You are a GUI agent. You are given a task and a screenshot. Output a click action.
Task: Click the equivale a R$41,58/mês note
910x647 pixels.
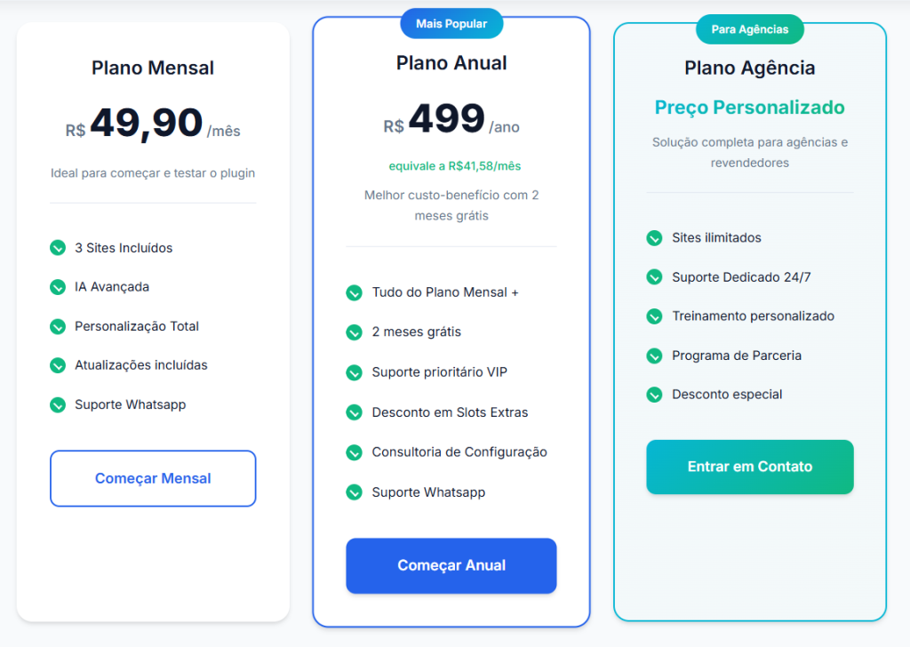454,166
